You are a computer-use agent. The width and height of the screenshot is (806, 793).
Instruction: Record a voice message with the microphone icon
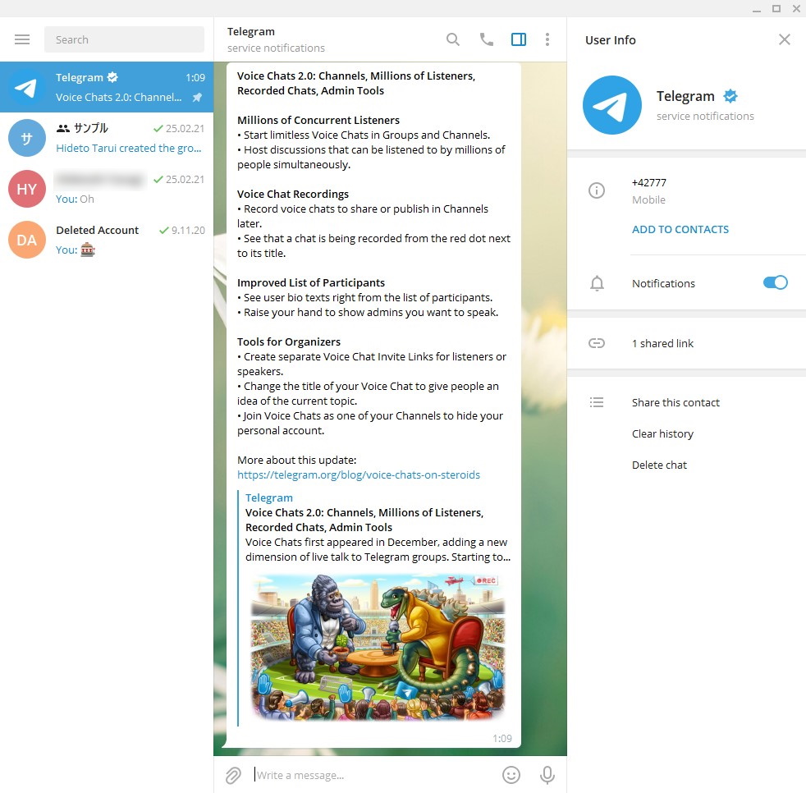coord(547,775)
